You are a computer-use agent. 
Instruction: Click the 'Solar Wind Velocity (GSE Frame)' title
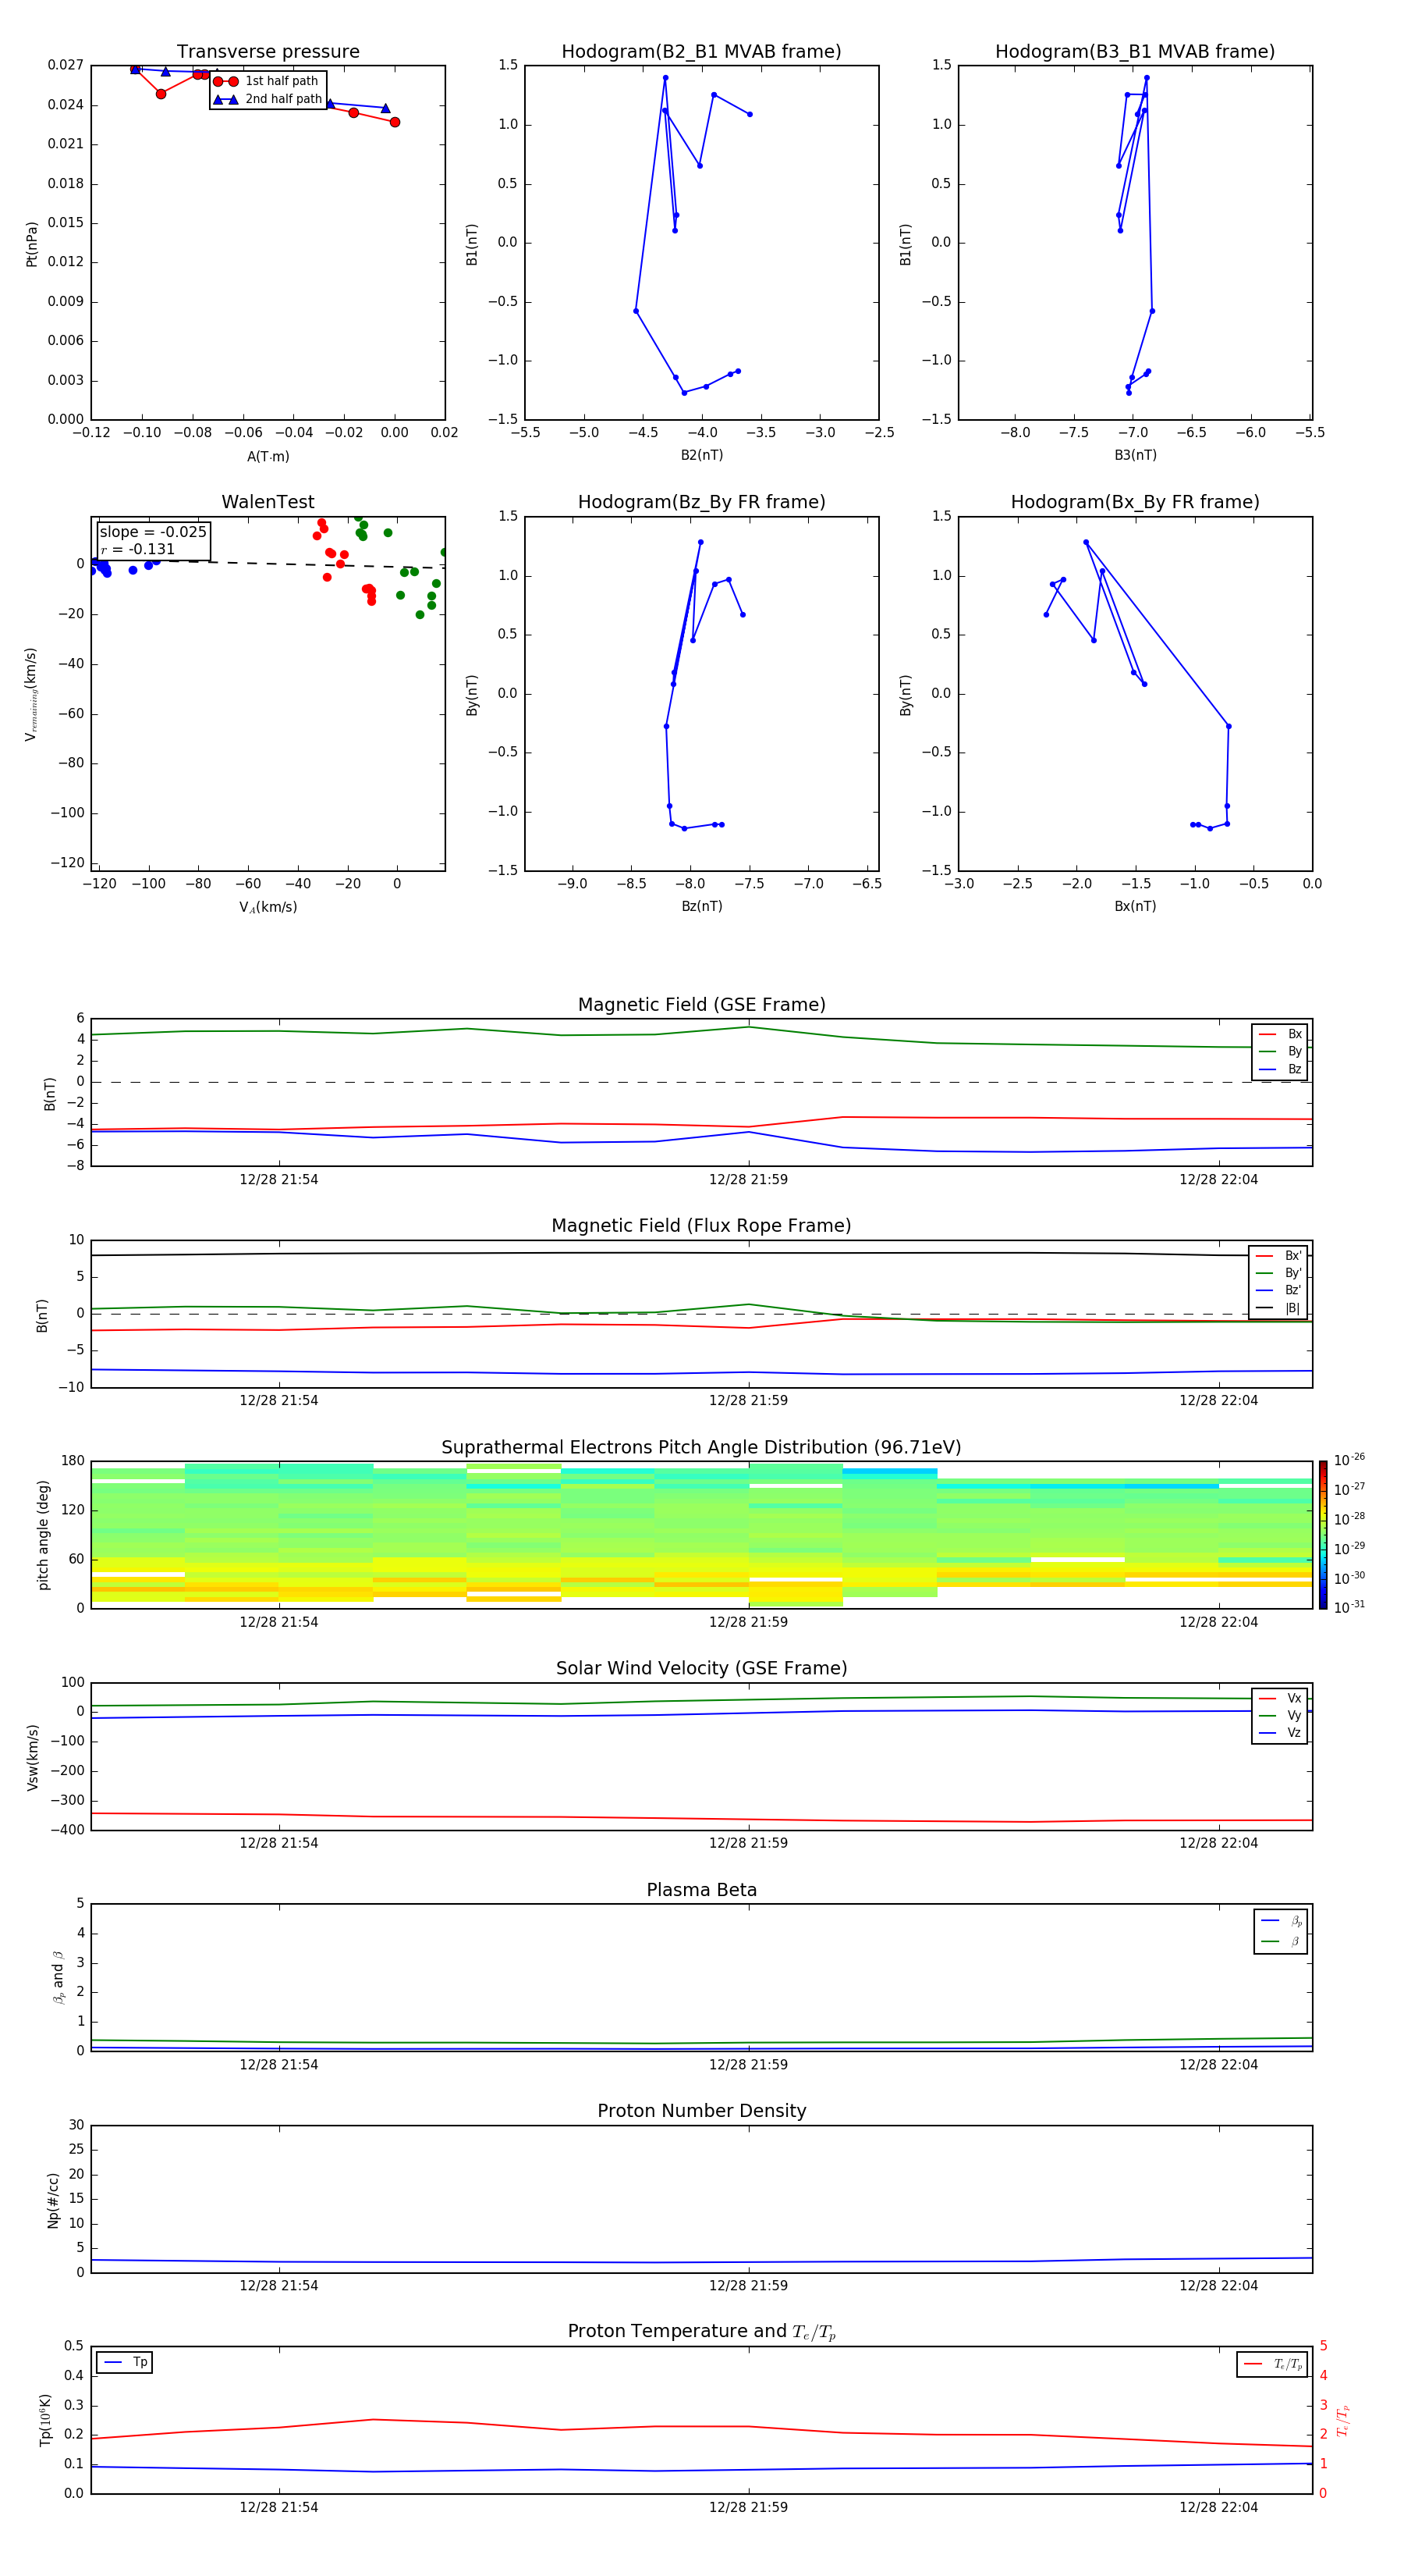(701, 1668)
